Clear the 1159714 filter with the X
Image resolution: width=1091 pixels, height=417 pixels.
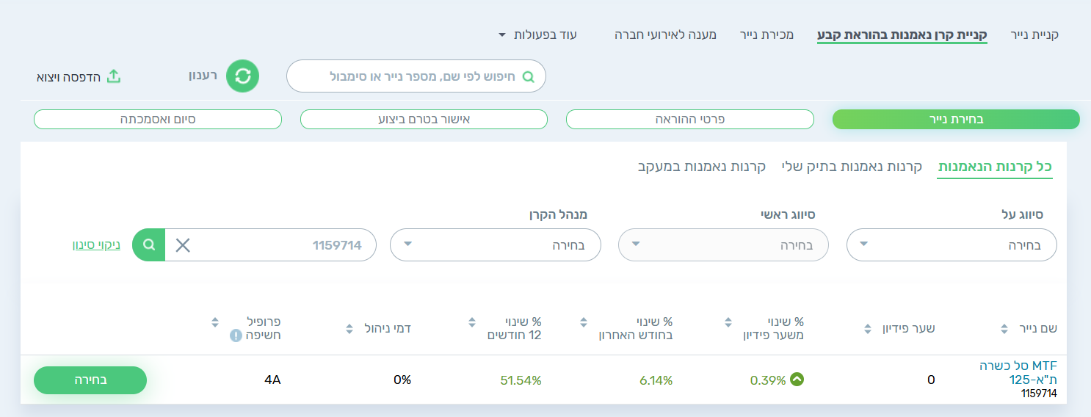coord(183,245)
